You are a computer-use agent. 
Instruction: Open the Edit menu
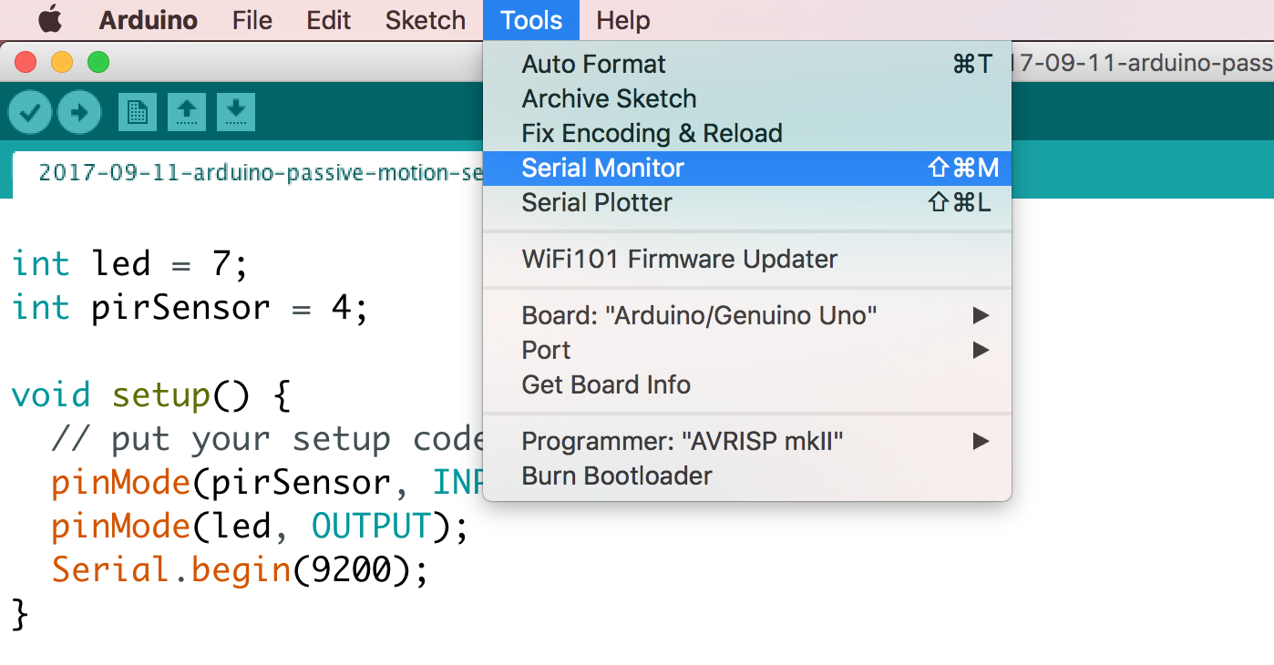tap(328, 20)
